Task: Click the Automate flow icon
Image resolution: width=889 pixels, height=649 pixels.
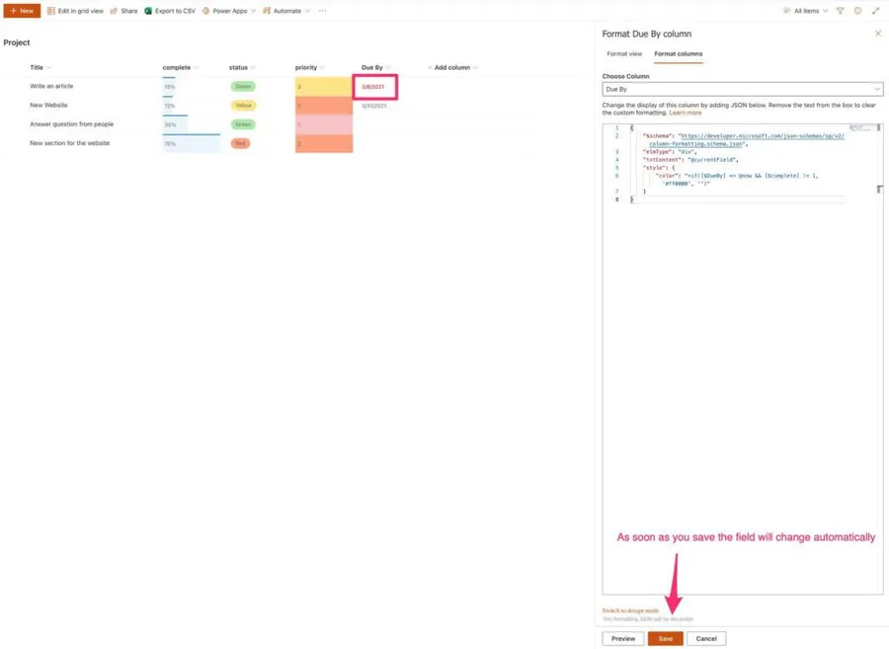Action: point(267,11)
